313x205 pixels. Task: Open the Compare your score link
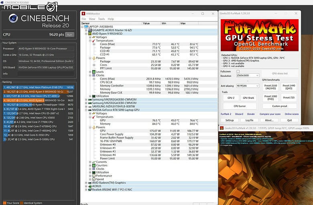click(x=270, y=114)
